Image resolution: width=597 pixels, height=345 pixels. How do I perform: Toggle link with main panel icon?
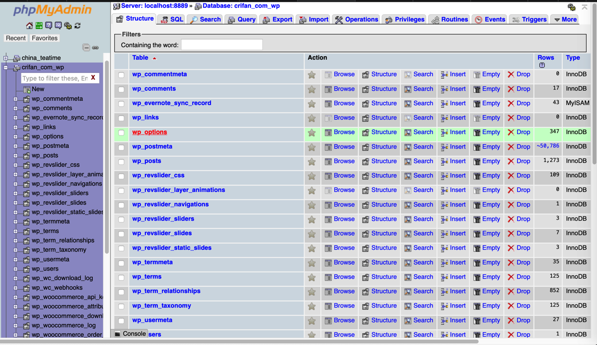[95, 48]
